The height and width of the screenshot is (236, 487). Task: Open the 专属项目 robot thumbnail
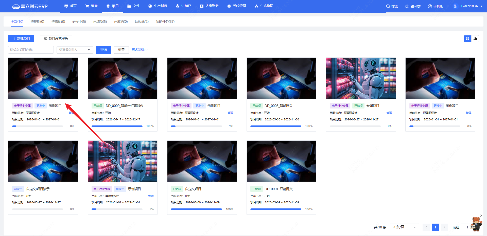pos(361,78)
